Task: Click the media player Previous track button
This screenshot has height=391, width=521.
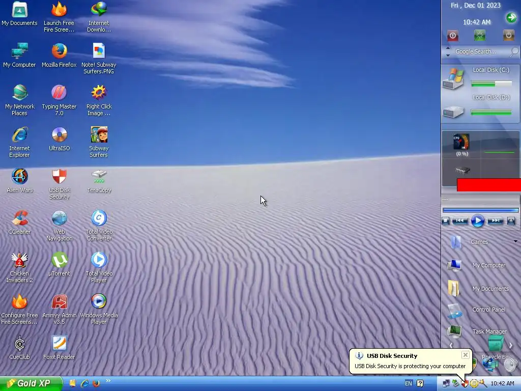Action: tap(460, 221)
